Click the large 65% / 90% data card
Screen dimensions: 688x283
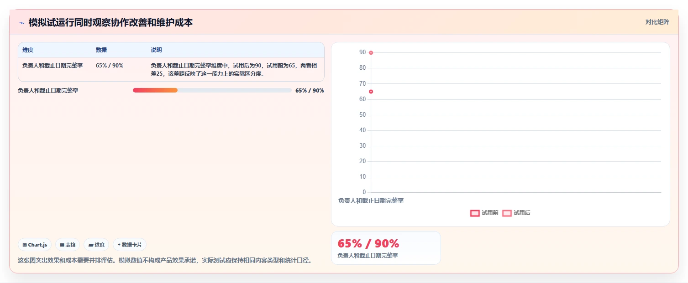(386, 248)
